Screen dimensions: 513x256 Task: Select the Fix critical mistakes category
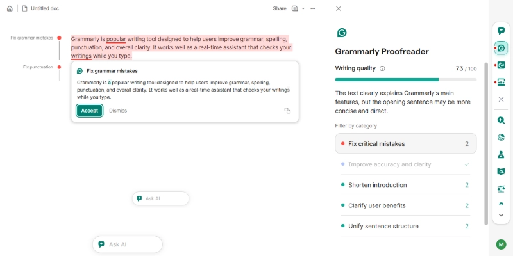point(406,143)
